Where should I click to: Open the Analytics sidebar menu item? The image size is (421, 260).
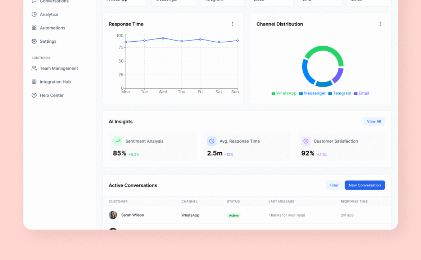49,14
